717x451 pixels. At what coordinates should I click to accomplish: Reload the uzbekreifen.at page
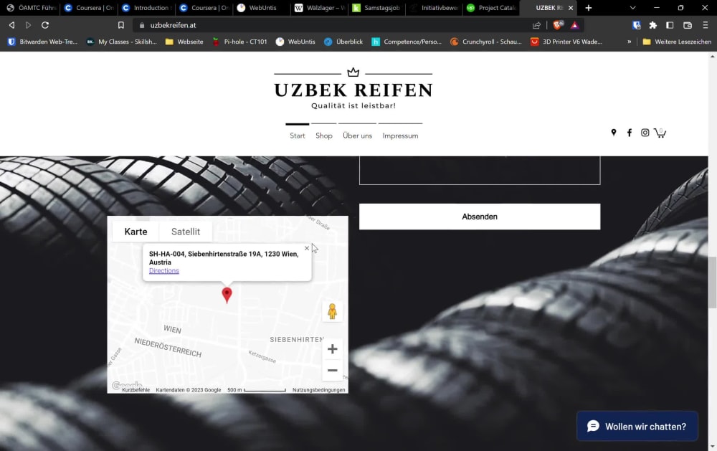point(44,25)
